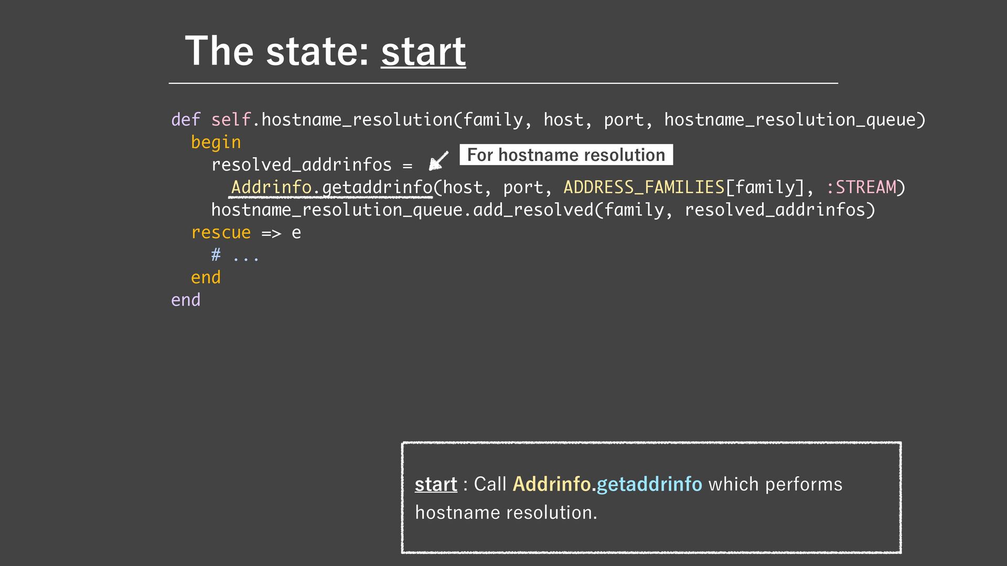Click the pink :STREAM symbol

861,188
